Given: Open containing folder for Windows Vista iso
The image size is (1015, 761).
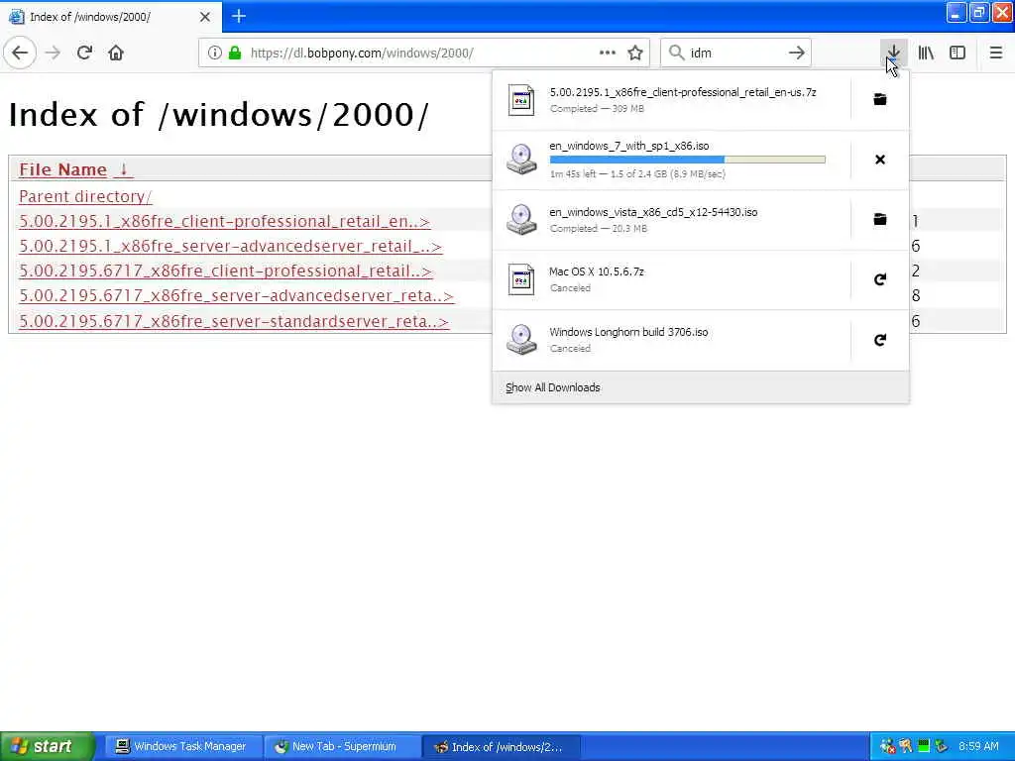Looking at the screenshot, I should pos(880,219).
